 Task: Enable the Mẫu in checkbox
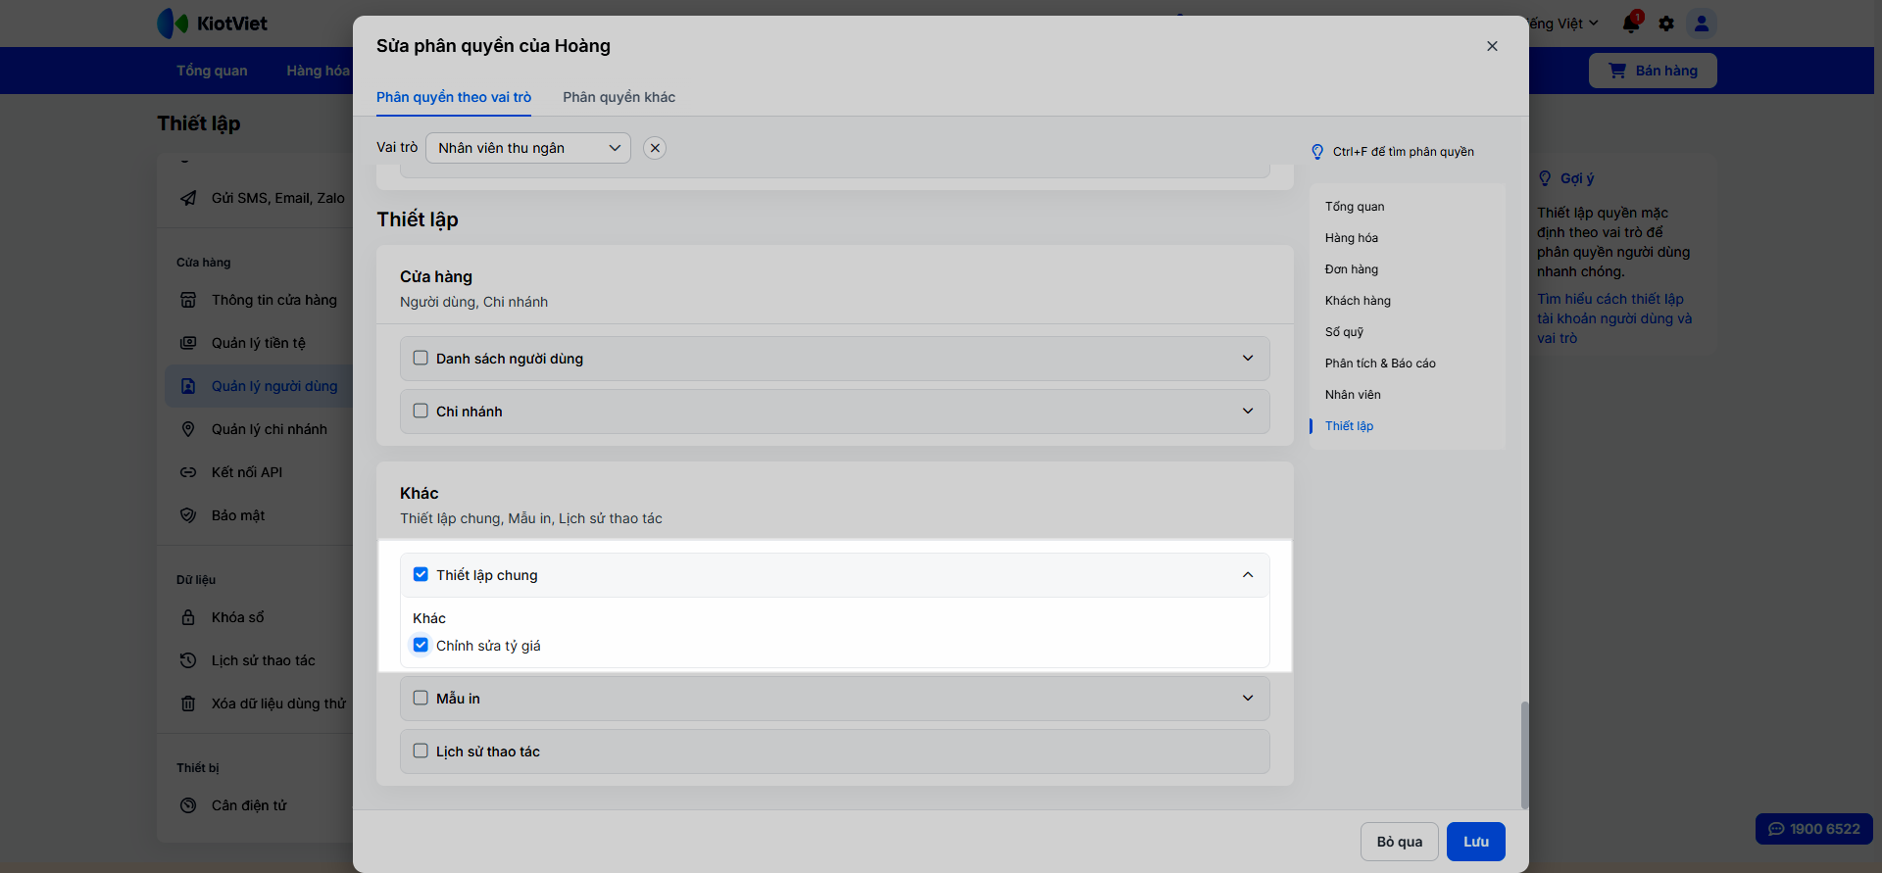421,698
